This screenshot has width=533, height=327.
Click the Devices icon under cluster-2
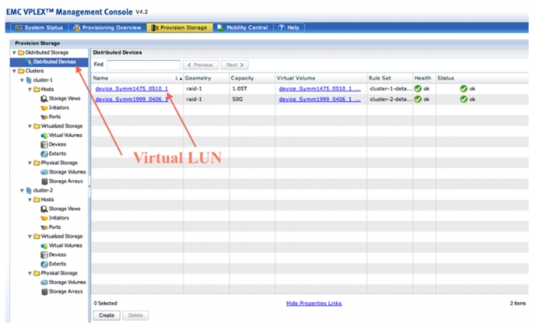[44, 255]
